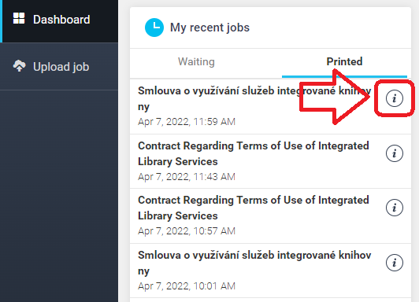
Task: Open Upload job text in sidebar
Action: tap(61, 67)
